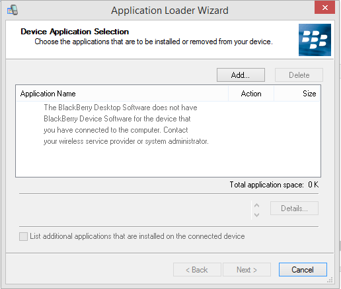Close the Application Loader Wizard window
The image size is (341, 289).
point(325,8)
